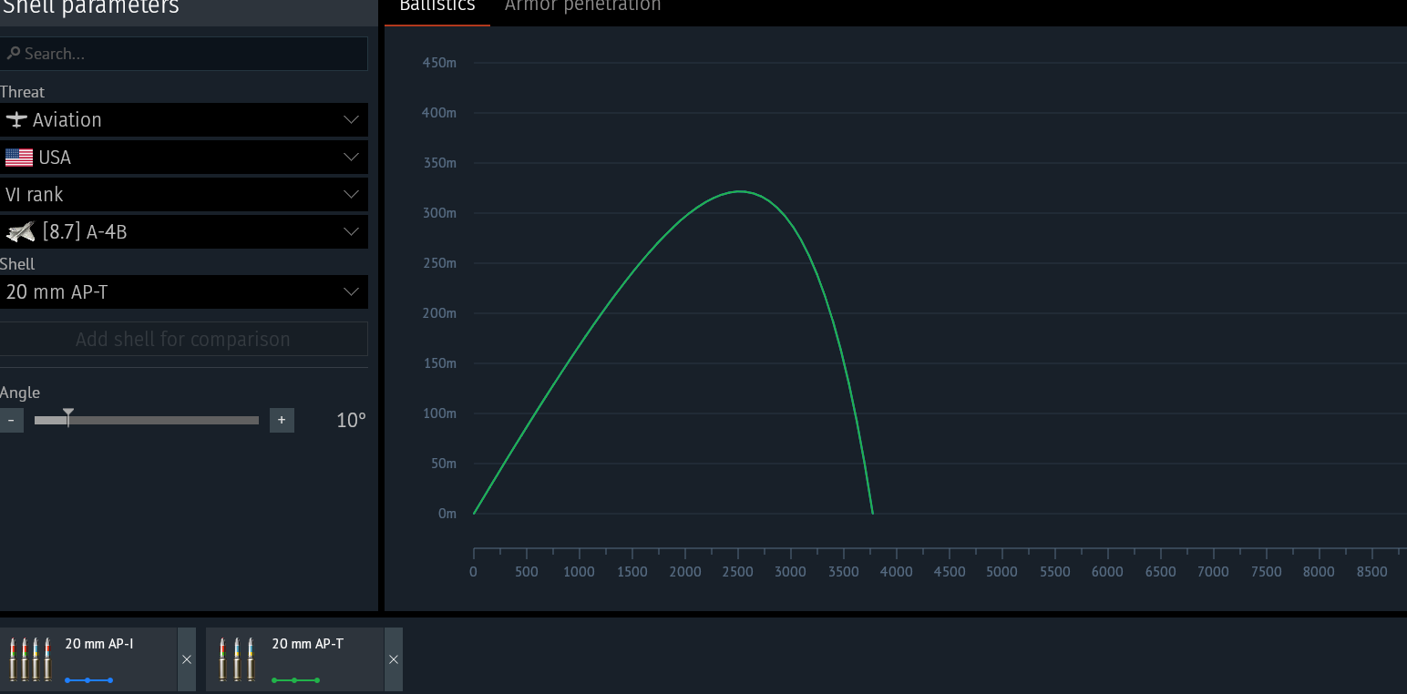Click the Aviation plane icon
1407x694 pixels.
(16, 120)
